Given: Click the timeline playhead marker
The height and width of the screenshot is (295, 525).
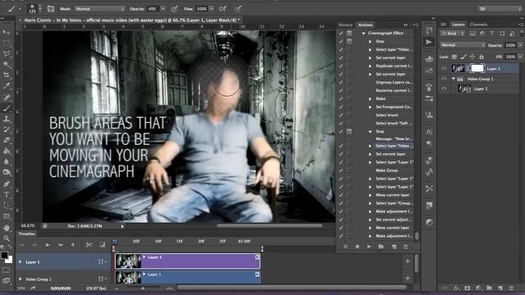Looking at the screenshot, I should (115, 242).
